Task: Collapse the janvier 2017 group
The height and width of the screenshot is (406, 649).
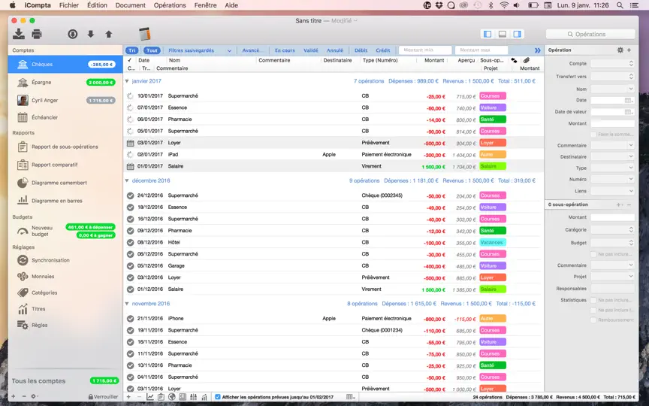Action: (x=127, y=81)
